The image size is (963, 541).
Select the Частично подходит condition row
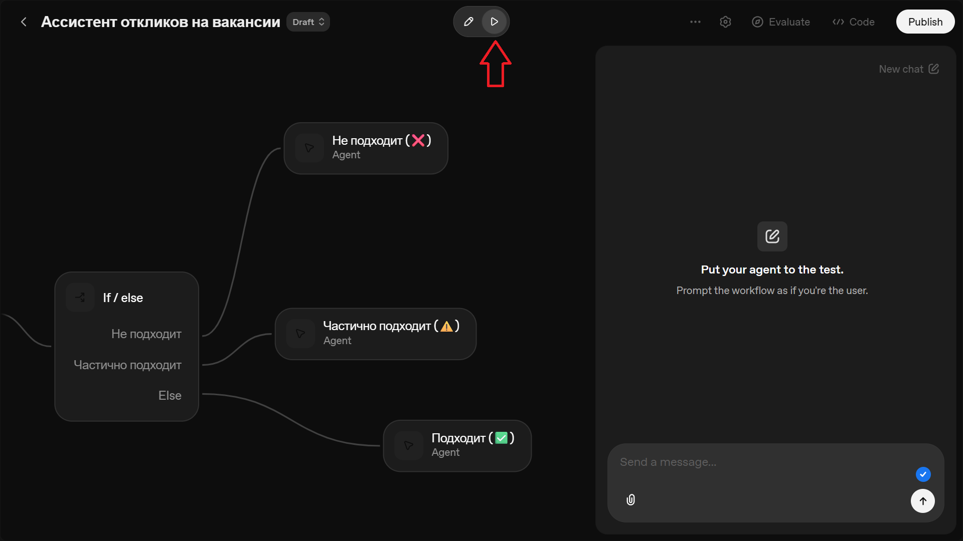coord(127,365)
